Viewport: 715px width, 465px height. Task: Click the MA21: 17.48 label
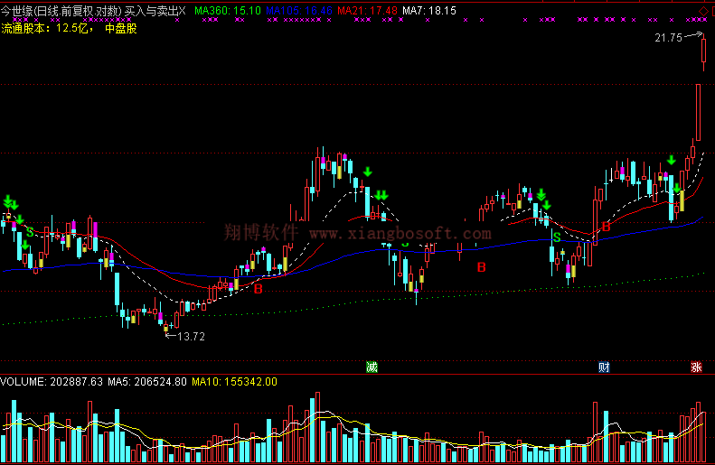click(368, 11)
